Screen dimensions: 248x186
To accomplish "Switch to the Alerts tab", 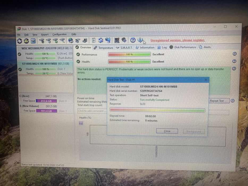I will pos(205,47).
